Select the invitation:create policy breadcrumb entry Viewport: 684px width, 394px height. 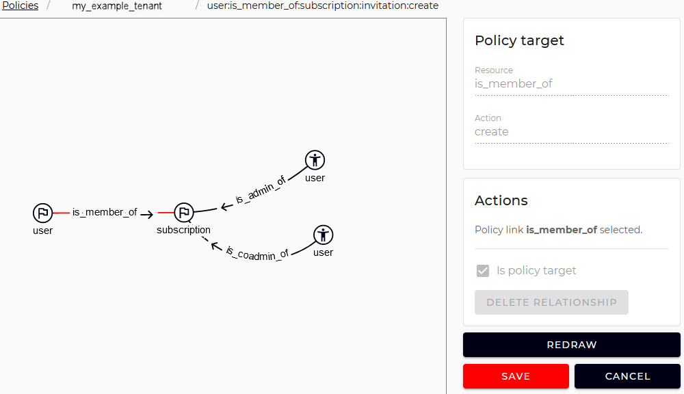coord(322,5)
